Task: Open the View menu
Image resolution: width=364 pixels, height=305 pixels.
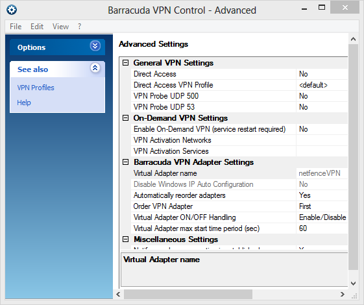Action: 60,27
